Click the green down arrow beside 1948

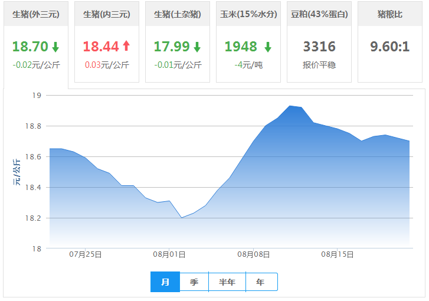pyautogui.click(x=268, y=47)
